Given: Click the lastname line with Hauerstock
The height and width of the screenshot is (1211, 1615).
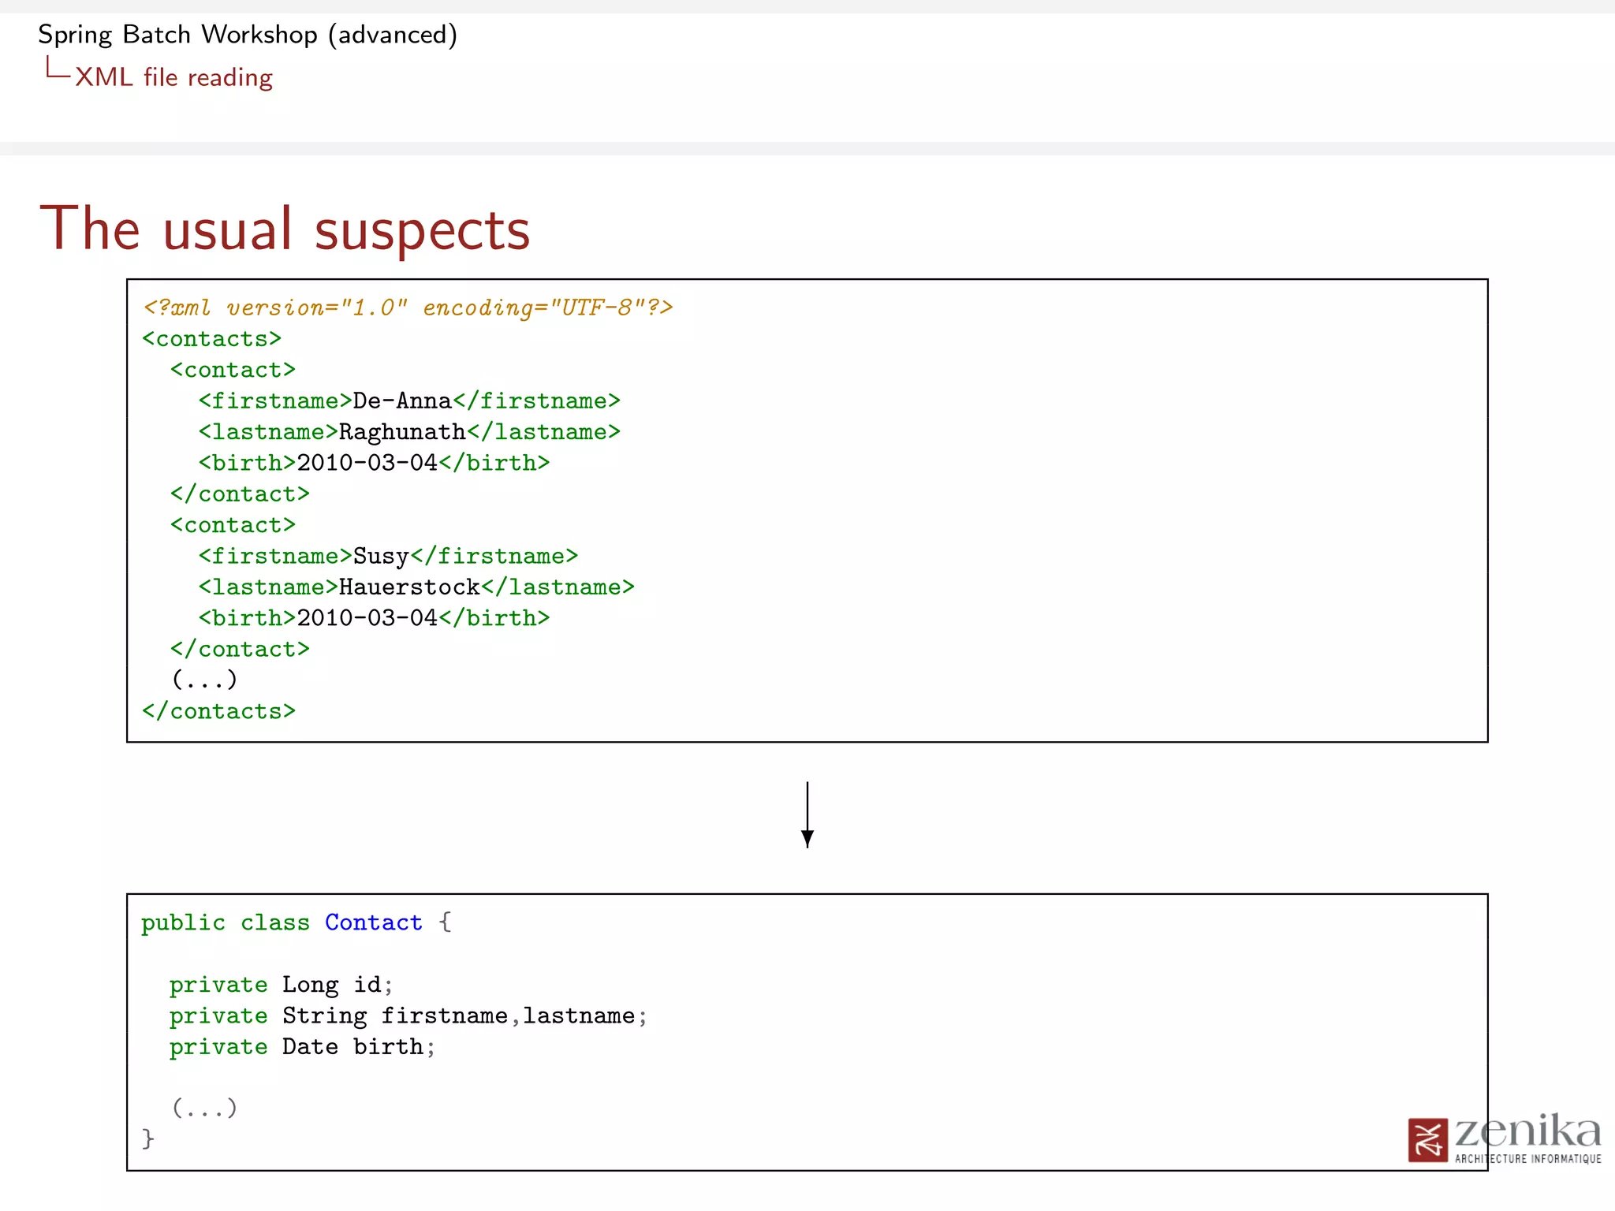Looking at the screenshot, I should click(x=416, y=587).
